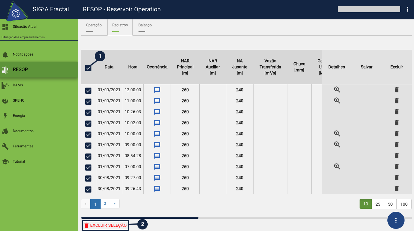Open occurrence comment for 12:00:00 record
The width and height of the screenshot is (414, 231).
[157, 90]
